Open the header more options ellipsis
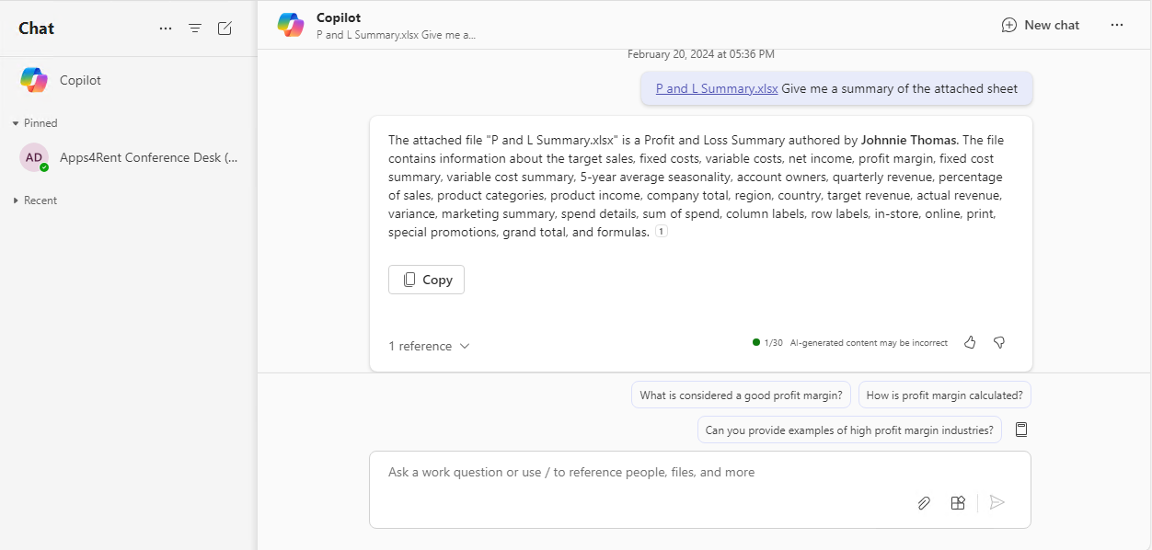Screen dimensions: 1152x550 pos(1117,25)
